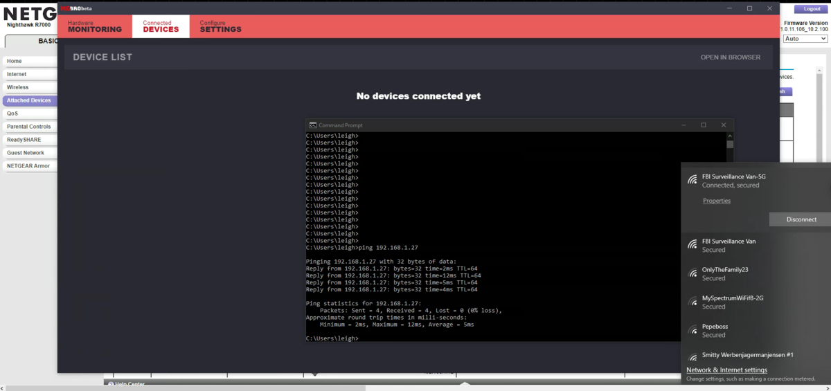This screenshot has height=391, width=831.
Task: Open ReadySHARE in Netgear sidebar
Action: click(30, 140)
